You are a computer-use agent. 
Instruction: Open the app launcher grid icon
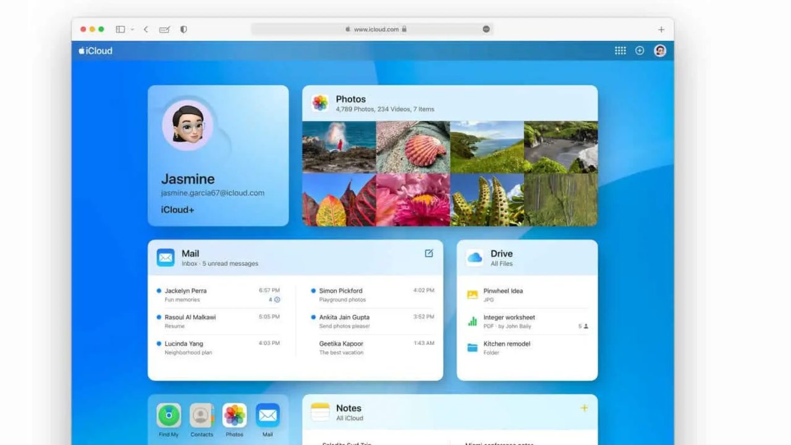point(620,51)
